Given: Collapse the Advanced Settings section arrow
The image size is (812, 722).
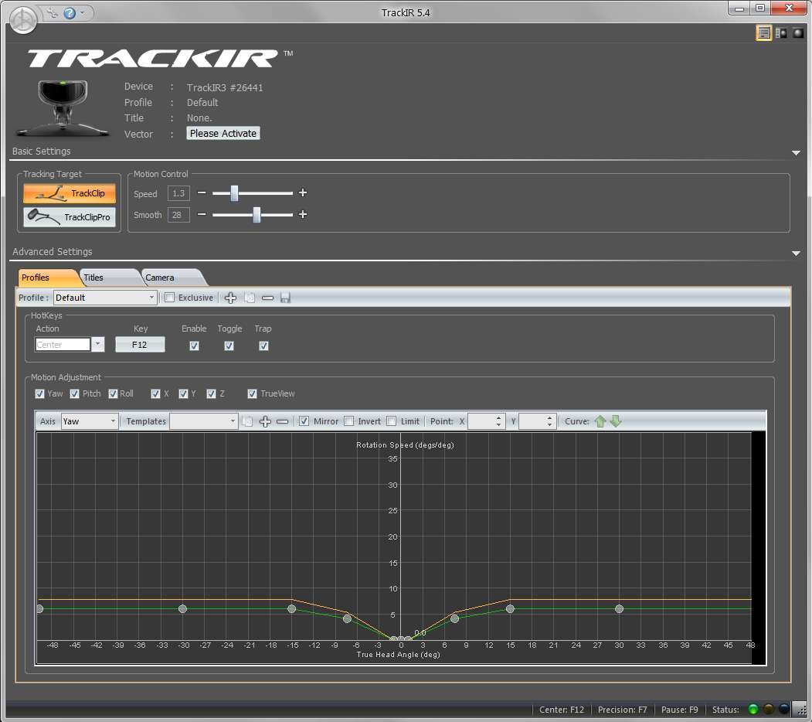Looking at the screenshot, I should [796, 254].
